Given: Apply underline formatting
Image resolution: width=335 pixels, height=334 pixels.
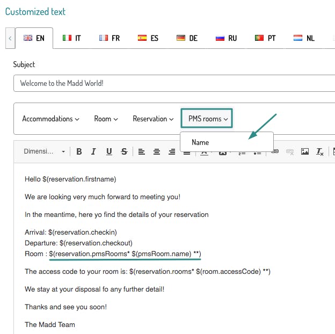Looking at the screenshot, I should (x=109, y=152).
